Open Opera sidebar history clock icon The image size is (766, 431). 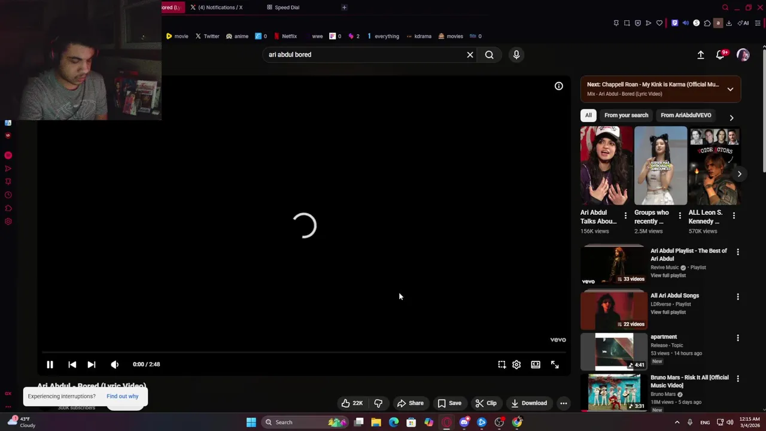click(8, 195)
